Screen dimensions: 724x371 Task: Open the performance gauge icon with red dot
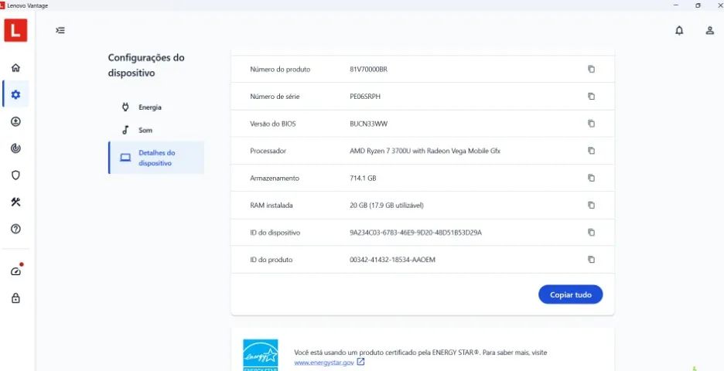coord(15,271)
